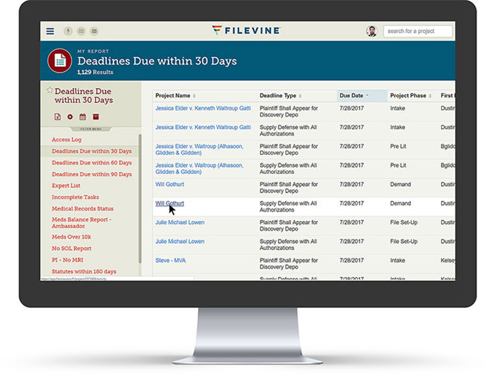The width and height of the screenshot is (486, 374).
Task: Click the red archive box icon
Action: tap(96, 117)
